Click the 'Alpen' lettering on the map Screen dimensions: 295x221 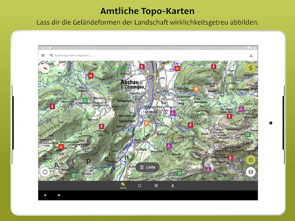click(92, 161)
